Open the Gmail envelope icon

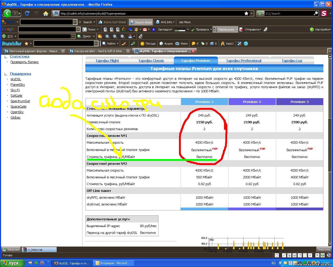pos(145,29)
